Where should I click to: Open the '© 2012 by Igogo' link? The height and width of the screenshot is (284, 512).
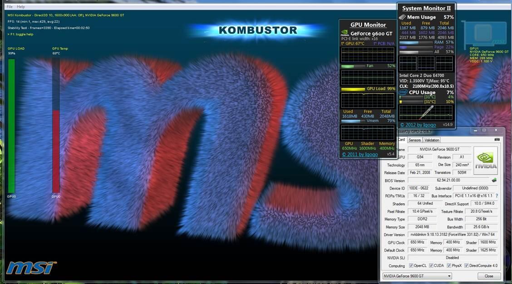pos(418,125)
